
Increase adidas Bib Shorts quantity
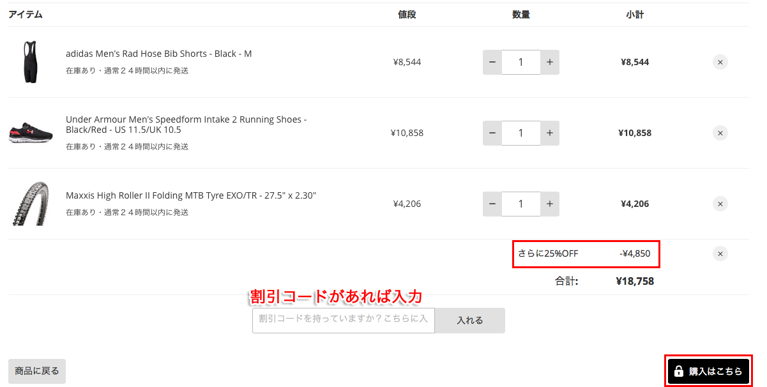click(549, 62)
